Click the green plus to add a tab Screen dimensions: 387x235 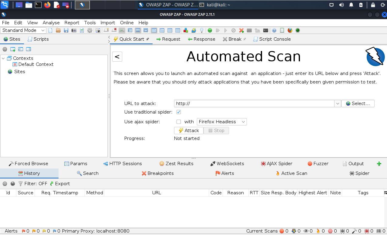pos(379,164)
